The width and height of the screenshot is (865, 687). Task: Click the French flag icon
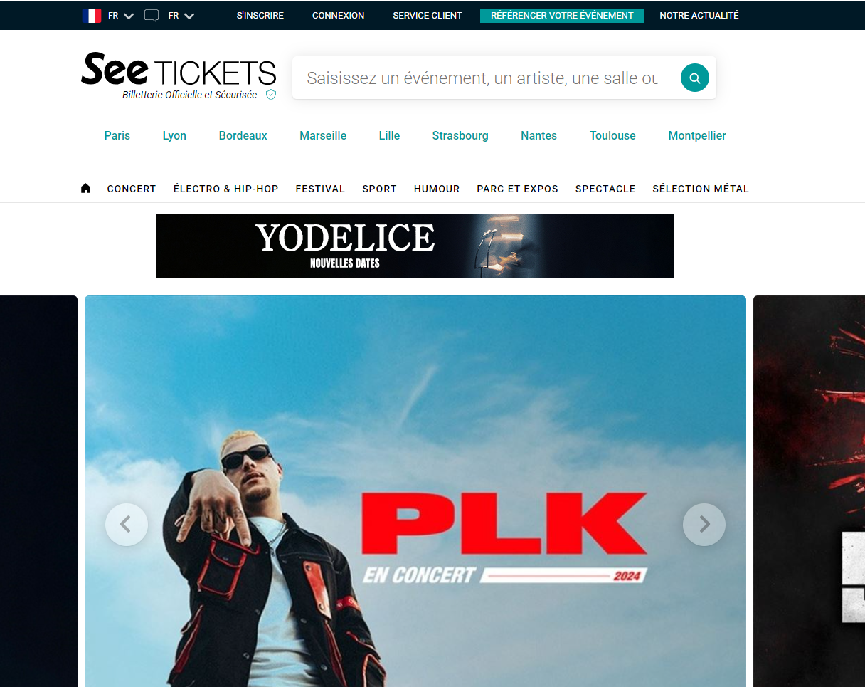click(x=92, y=16)
